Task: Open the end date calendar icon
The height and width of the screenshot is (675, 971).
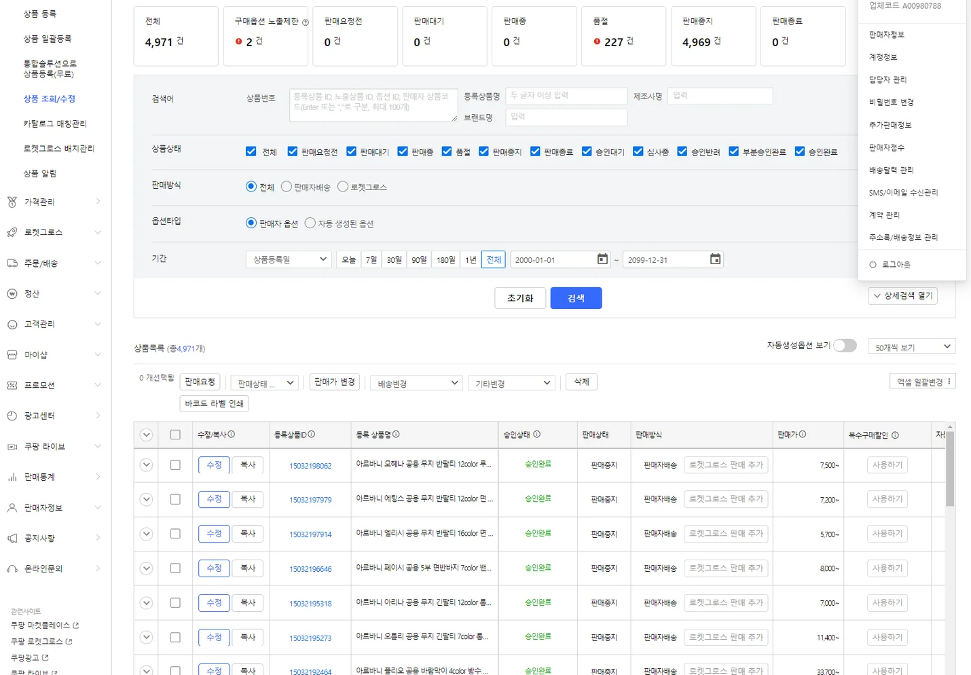Action: [715, 259]
